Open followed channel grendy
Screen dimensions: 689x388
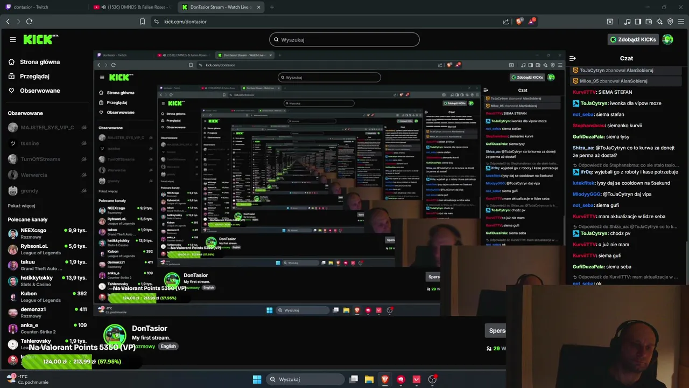click(x=47, y=191)
